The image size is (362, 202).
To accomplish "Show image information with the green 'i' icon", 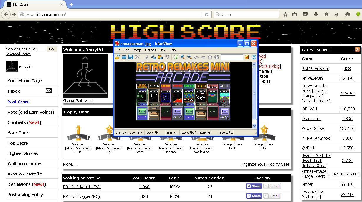I will [x=176, y=57].
